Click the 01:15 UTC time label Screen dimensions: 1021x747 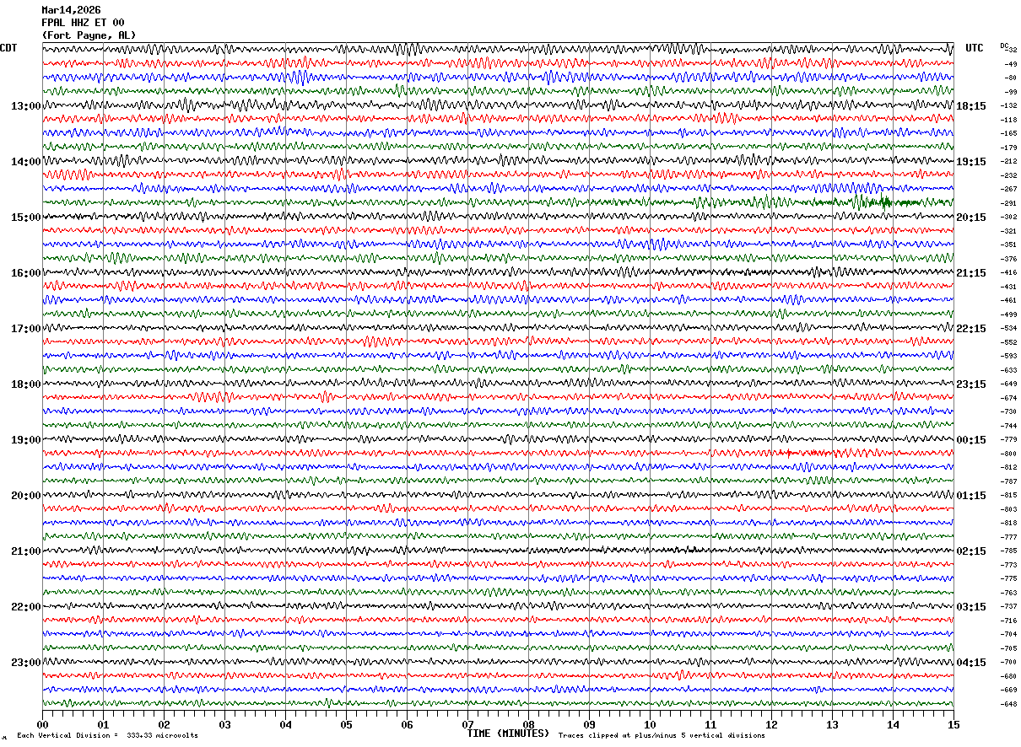(x=970, y=496)
